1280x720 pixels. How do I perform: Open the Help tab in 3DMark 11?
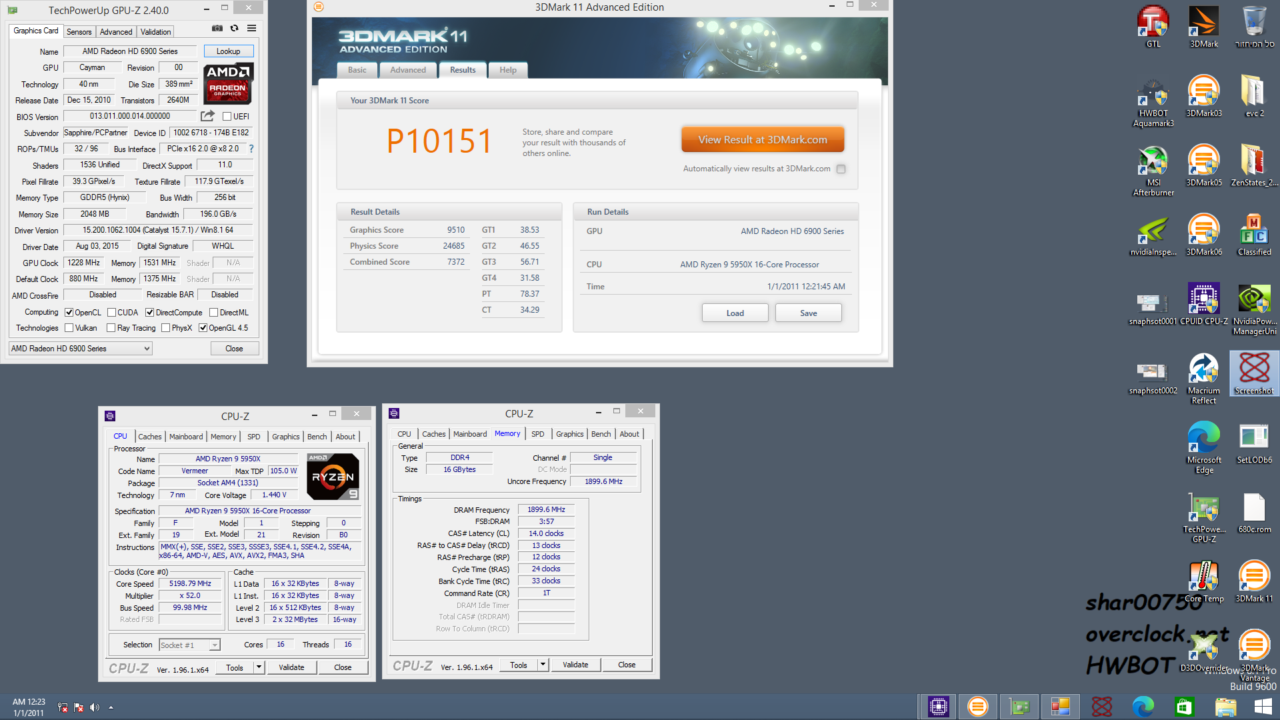point(508,70)
